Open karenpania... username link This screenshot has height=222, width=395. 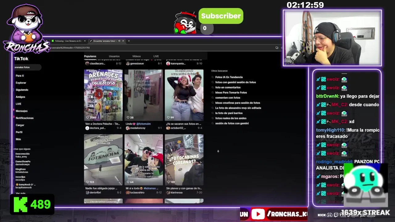pyautogui.click(x=178, y=63)
